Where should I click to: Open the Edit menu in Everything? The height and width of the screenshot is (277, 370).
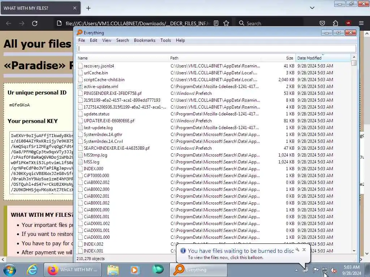click(x=94, y=40)
